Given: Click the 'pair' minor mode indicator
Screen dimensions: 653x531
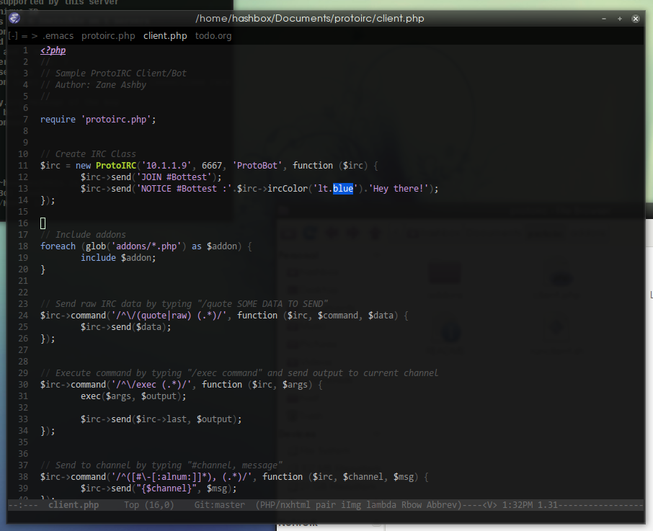Looking at the screenshot, I should click(326, 505).
